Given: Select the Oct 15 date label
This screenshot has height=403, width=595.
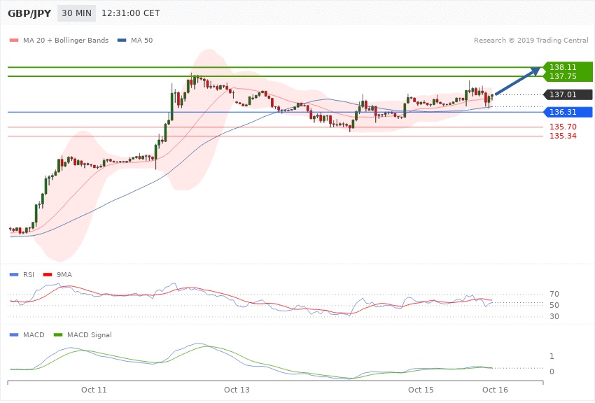Looking at the screenshot, I should (420, 389).
